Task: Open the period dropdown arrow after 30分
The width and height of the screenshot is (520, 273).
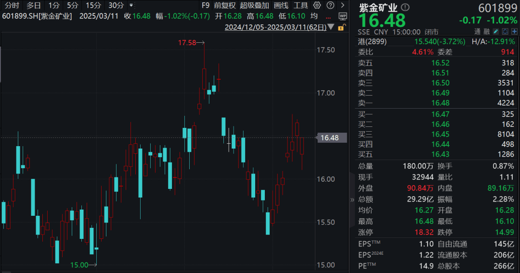Action: (131, 5)
